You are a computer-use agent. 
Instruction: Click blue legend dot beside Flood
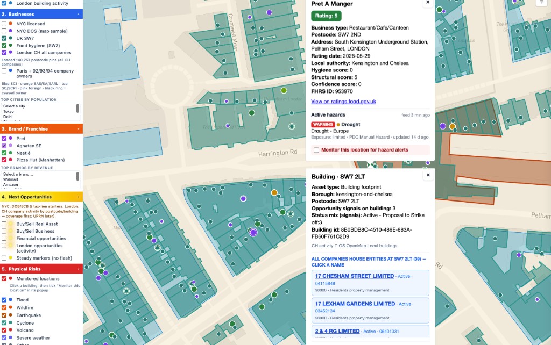(11, 300)
